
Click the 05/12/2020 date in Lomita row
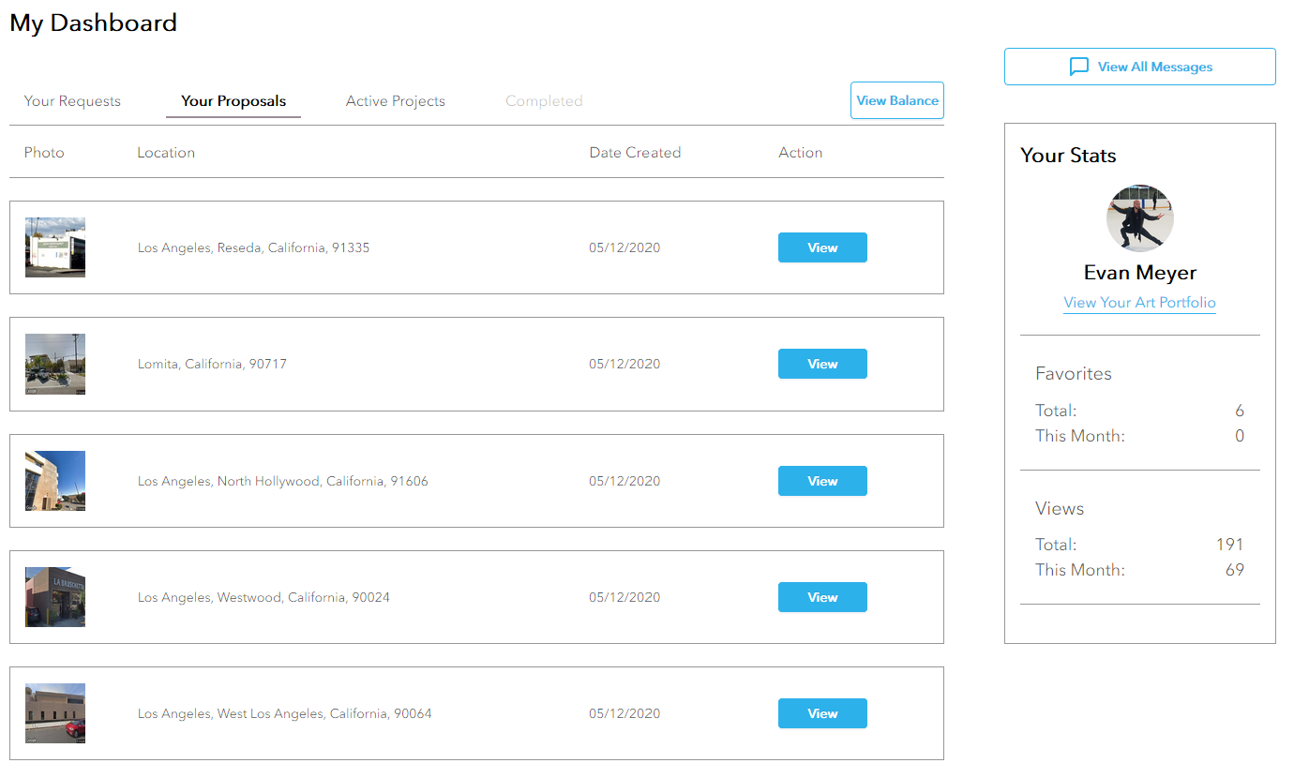click(624, 365)
